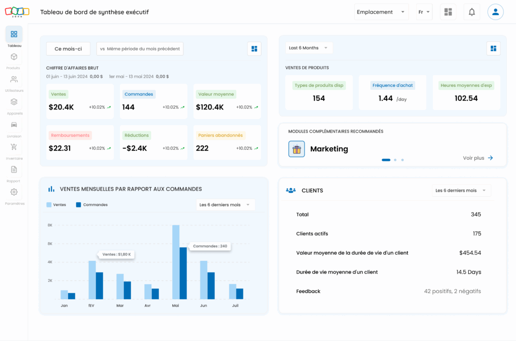This screenshot has height=341, width=516.
Task: Select the Remboursements tag label
Action: (x=70, y=135)
